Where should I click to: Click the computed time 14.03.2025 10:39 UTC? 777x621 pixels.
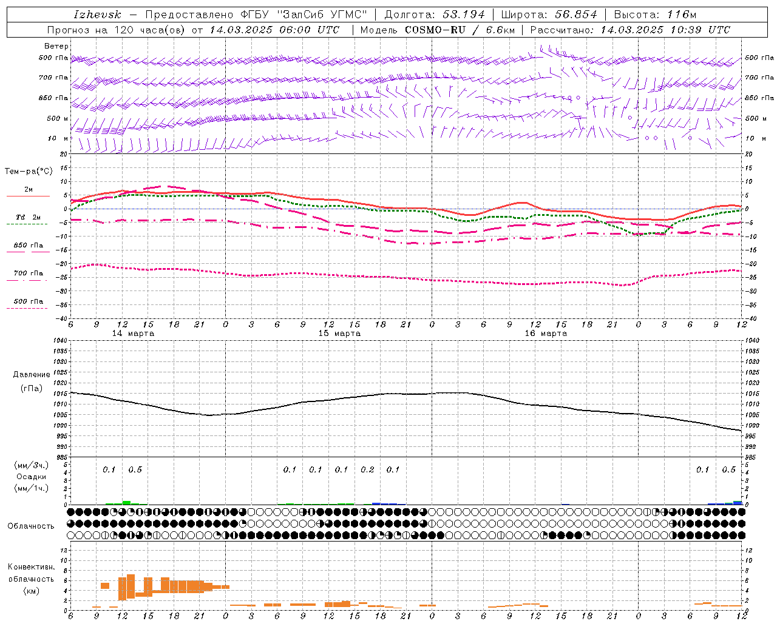coord(666,30)
